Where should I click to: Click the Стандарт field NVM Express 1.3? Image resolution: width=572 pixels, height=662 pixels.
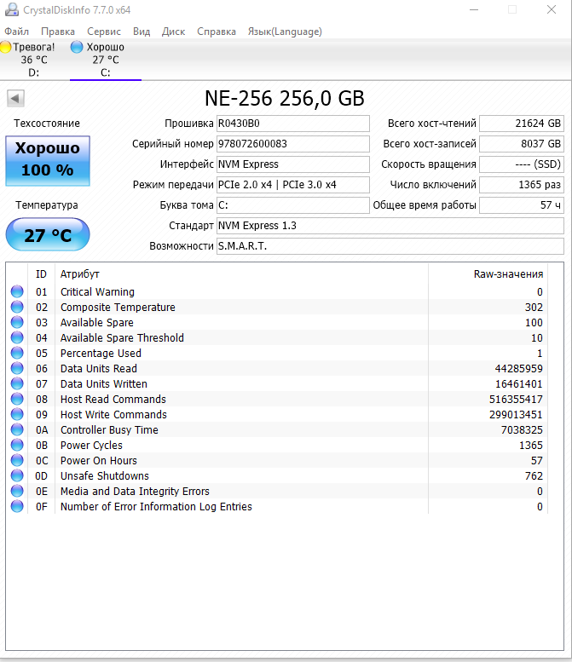coord(390,226)
